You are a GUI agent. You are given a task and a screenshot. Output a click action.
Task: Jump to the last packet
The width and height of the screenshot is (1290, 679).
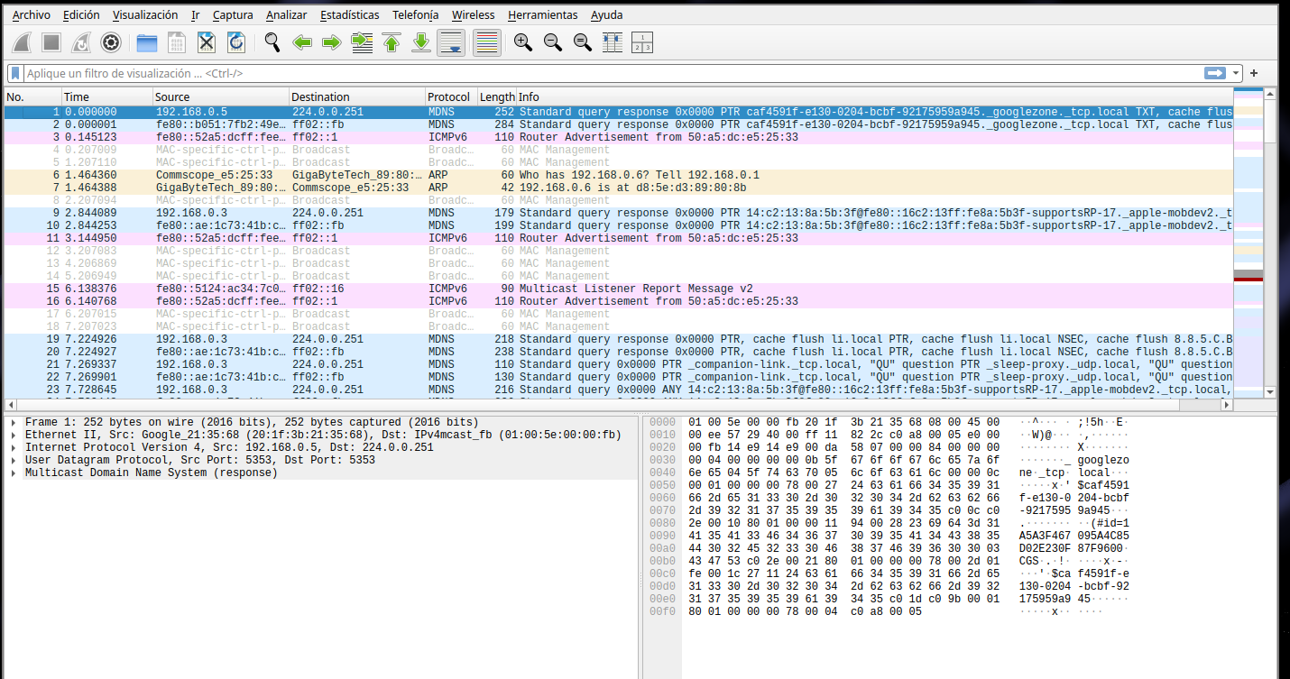(421, 42)
